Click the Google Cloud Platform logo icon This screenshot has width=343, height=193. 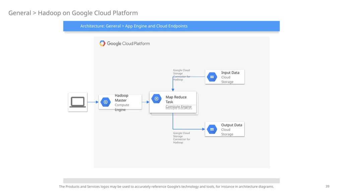tap(102, 43)
